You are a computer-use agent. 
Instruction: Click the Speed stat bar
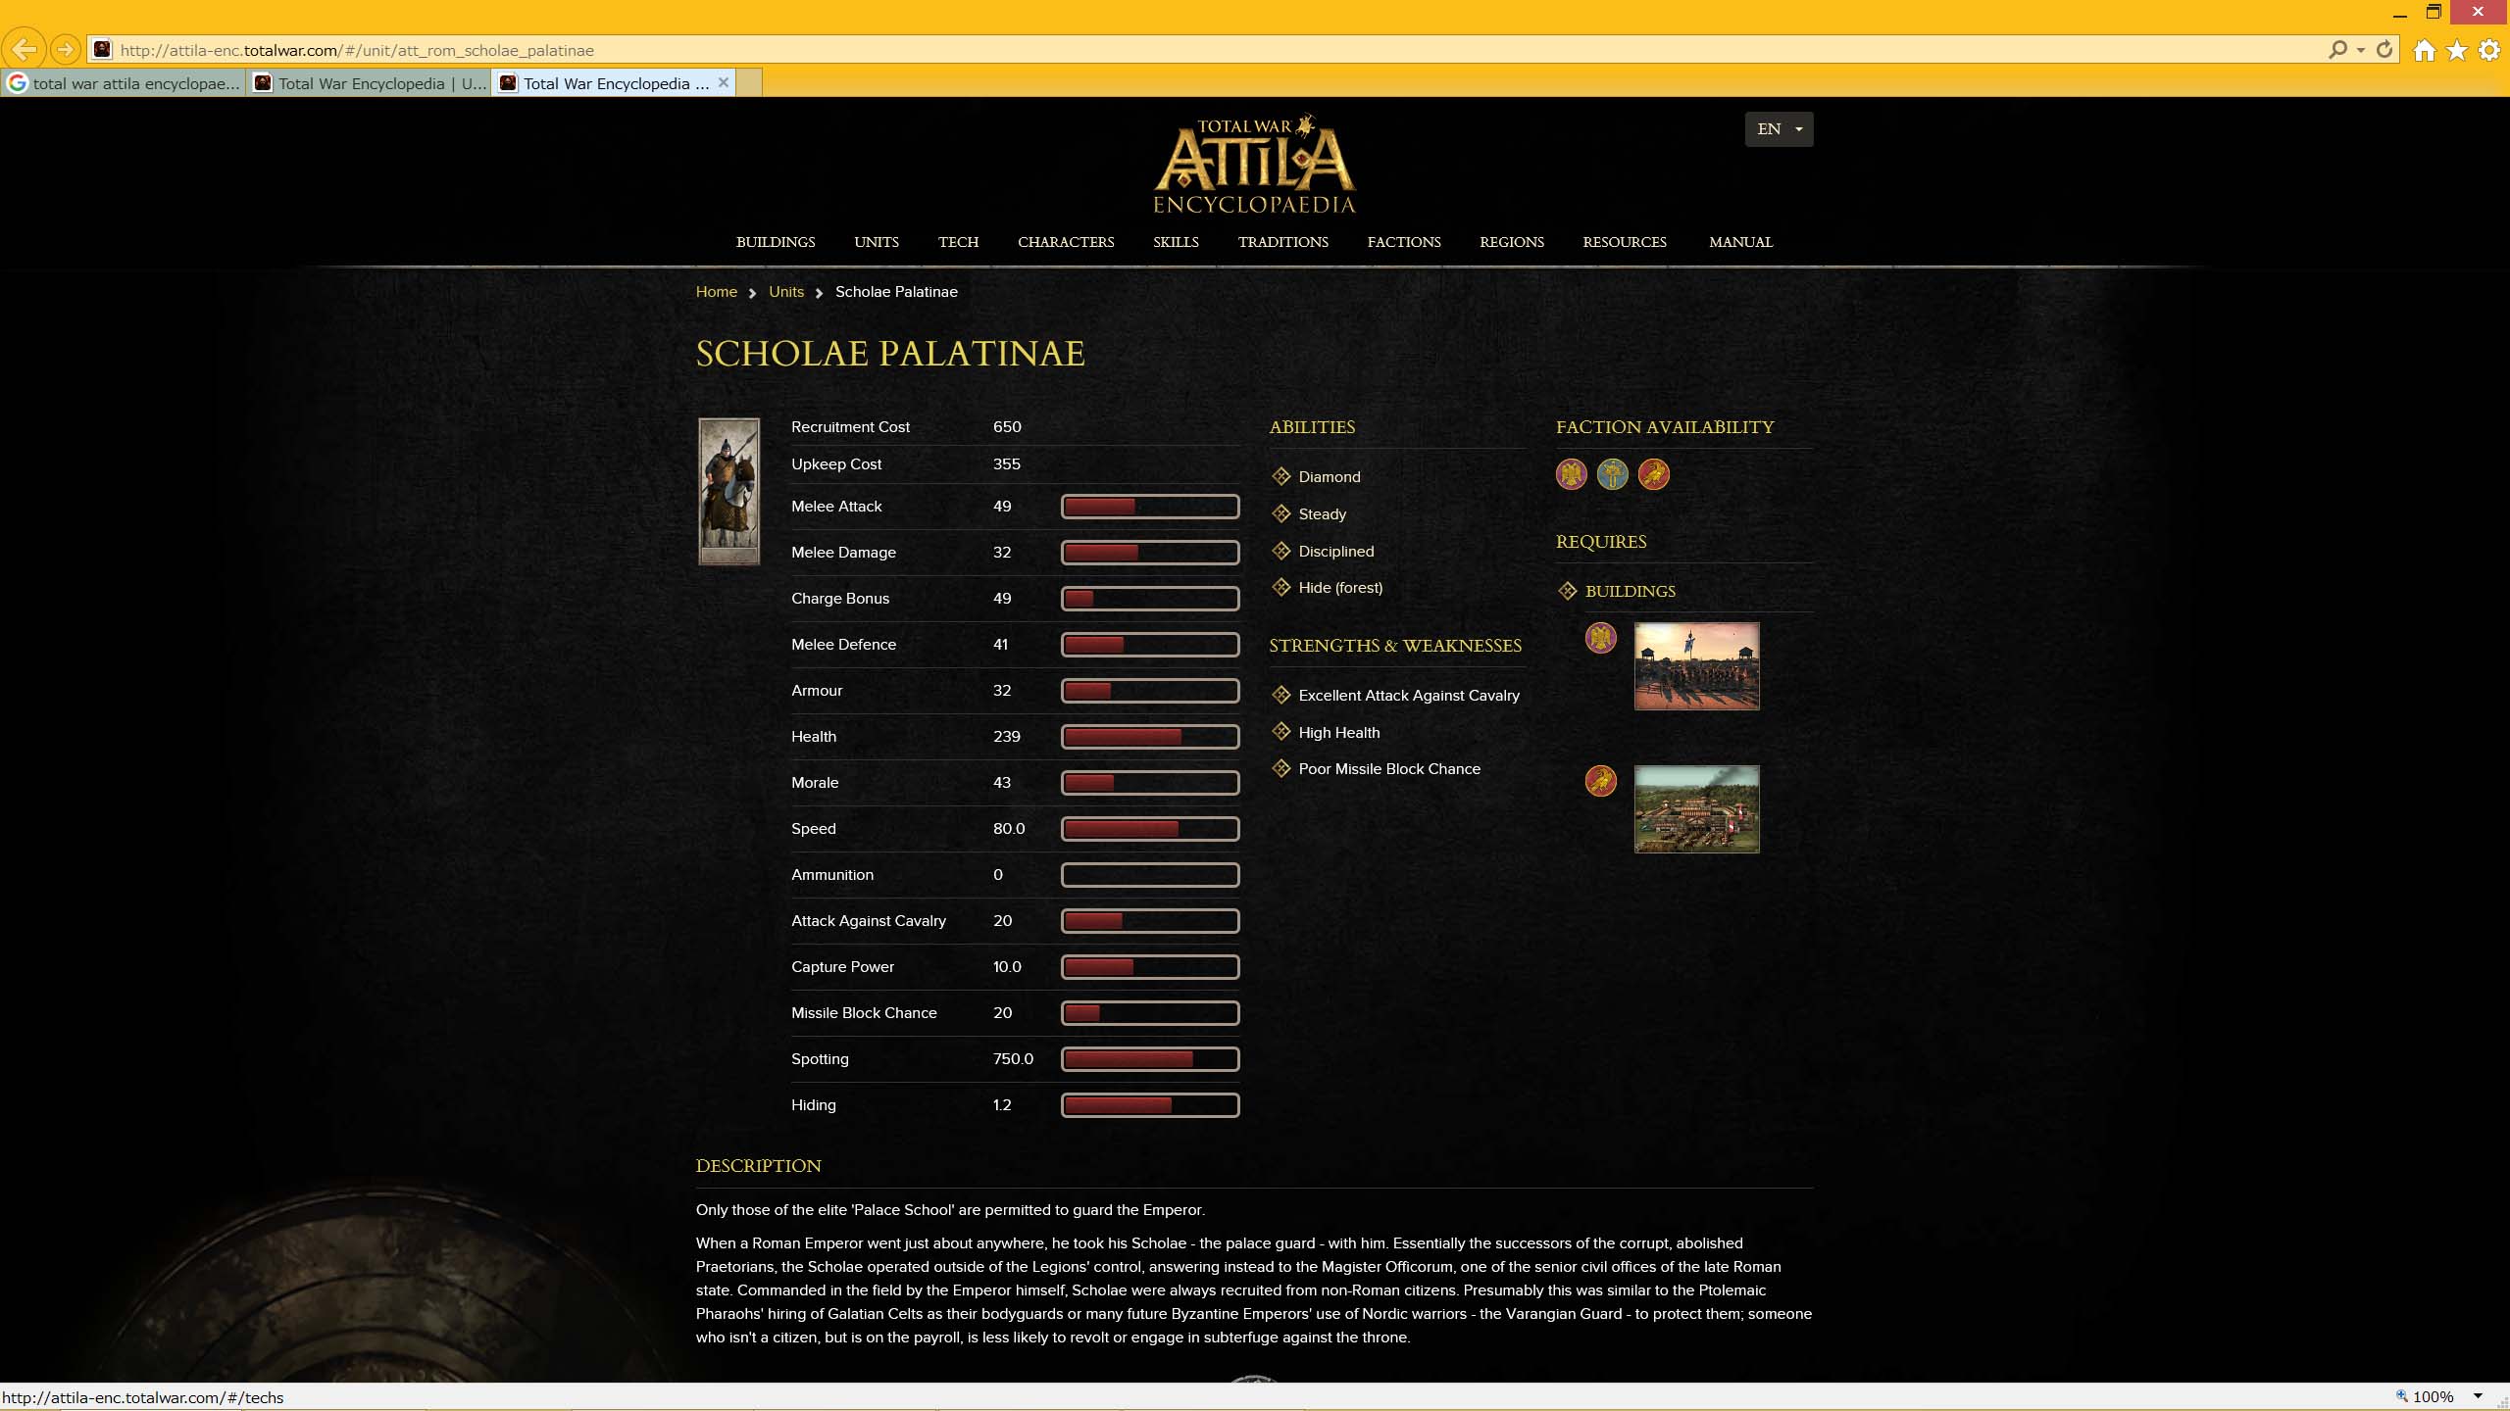click(x=1149, y=829)
